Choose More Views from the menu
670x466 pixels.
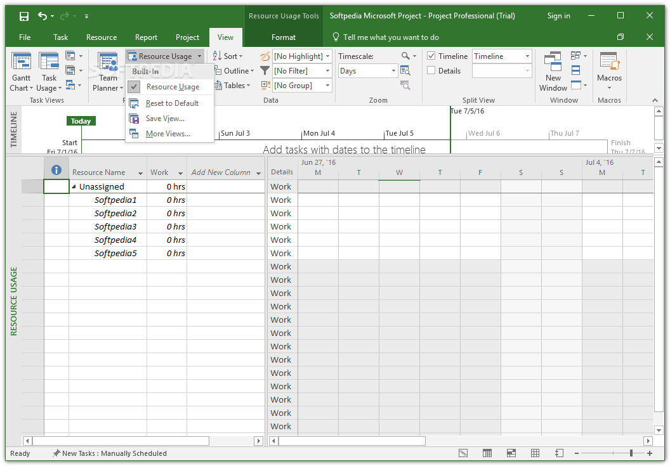169,134
